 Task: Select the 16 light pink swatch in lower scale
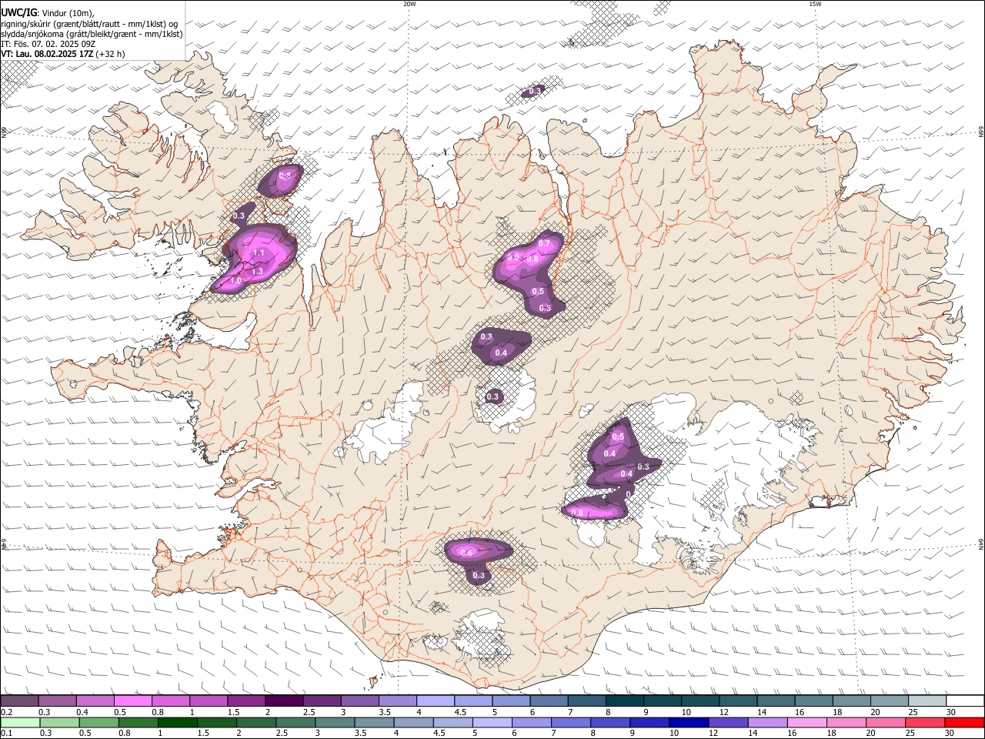coord(807,722)
